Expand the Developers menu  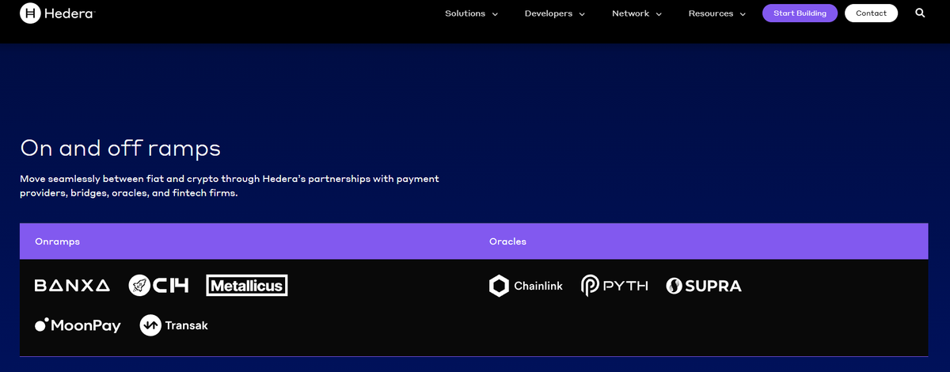tap(555, 13)
